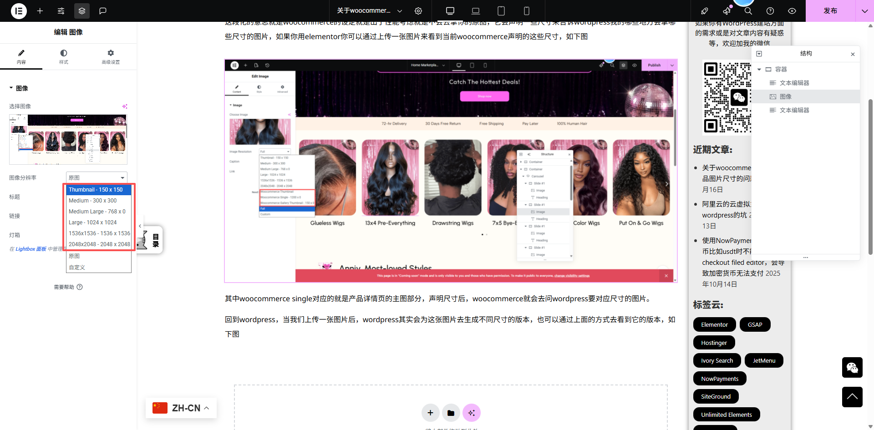Select Medium - 300 x 300 option
Viewport: 874px width, 430px height.
93,201
